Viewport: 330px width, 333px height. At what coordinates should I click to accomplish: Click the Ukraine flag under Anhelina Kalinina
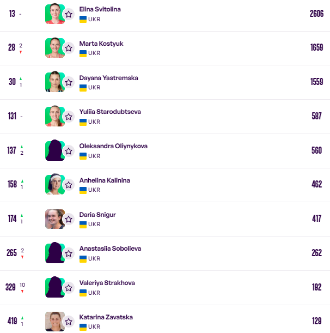(83, 190)
